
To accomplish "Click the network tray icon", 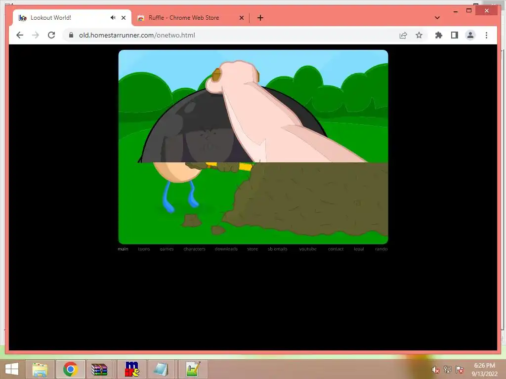I will click(x=448, y=370).
